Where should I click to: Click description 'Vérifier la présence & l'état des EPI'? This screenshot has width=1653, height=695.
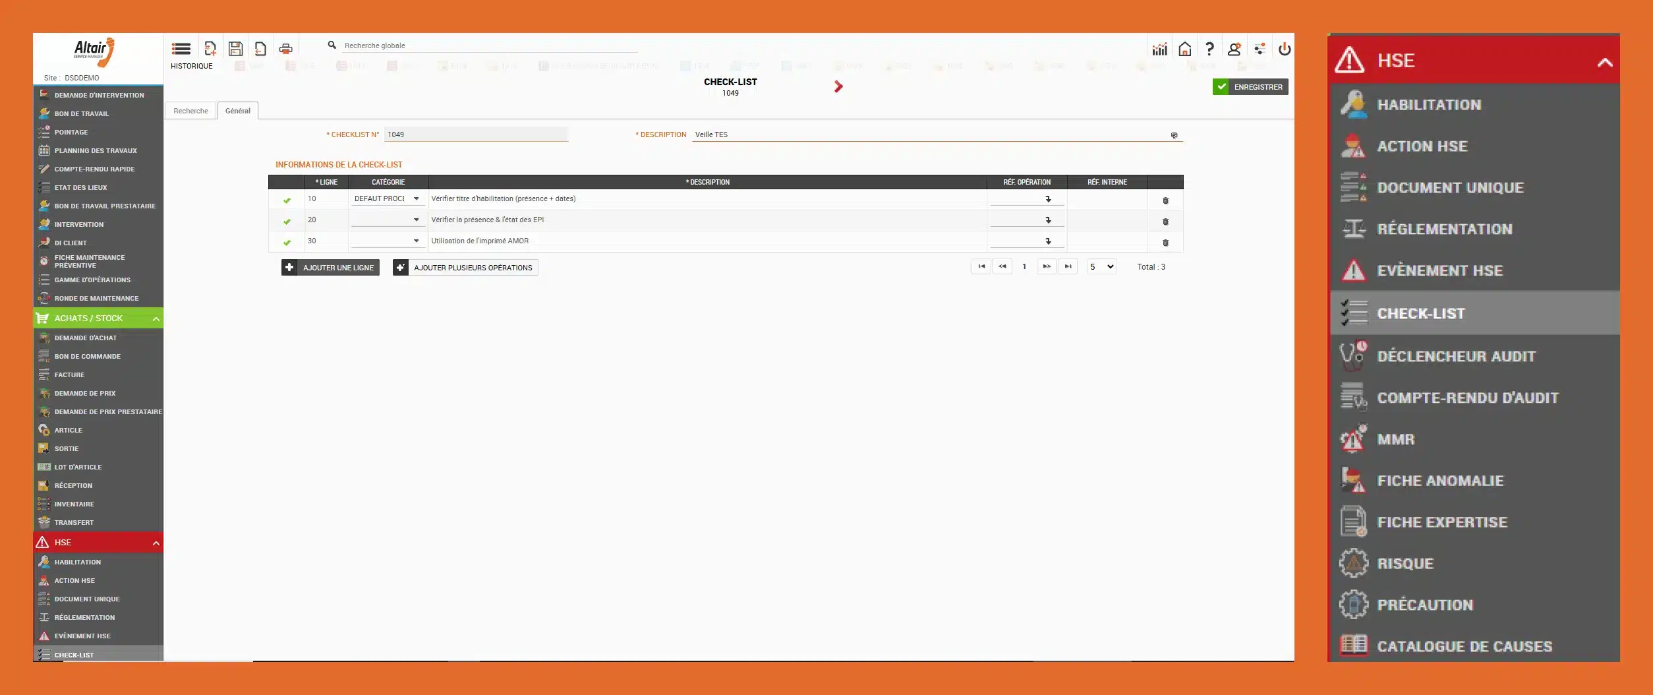click(x=488, y=220)
